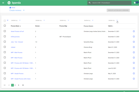
Task: Toggle the filter-row selection checkbox
Action: tap(5, 21)
